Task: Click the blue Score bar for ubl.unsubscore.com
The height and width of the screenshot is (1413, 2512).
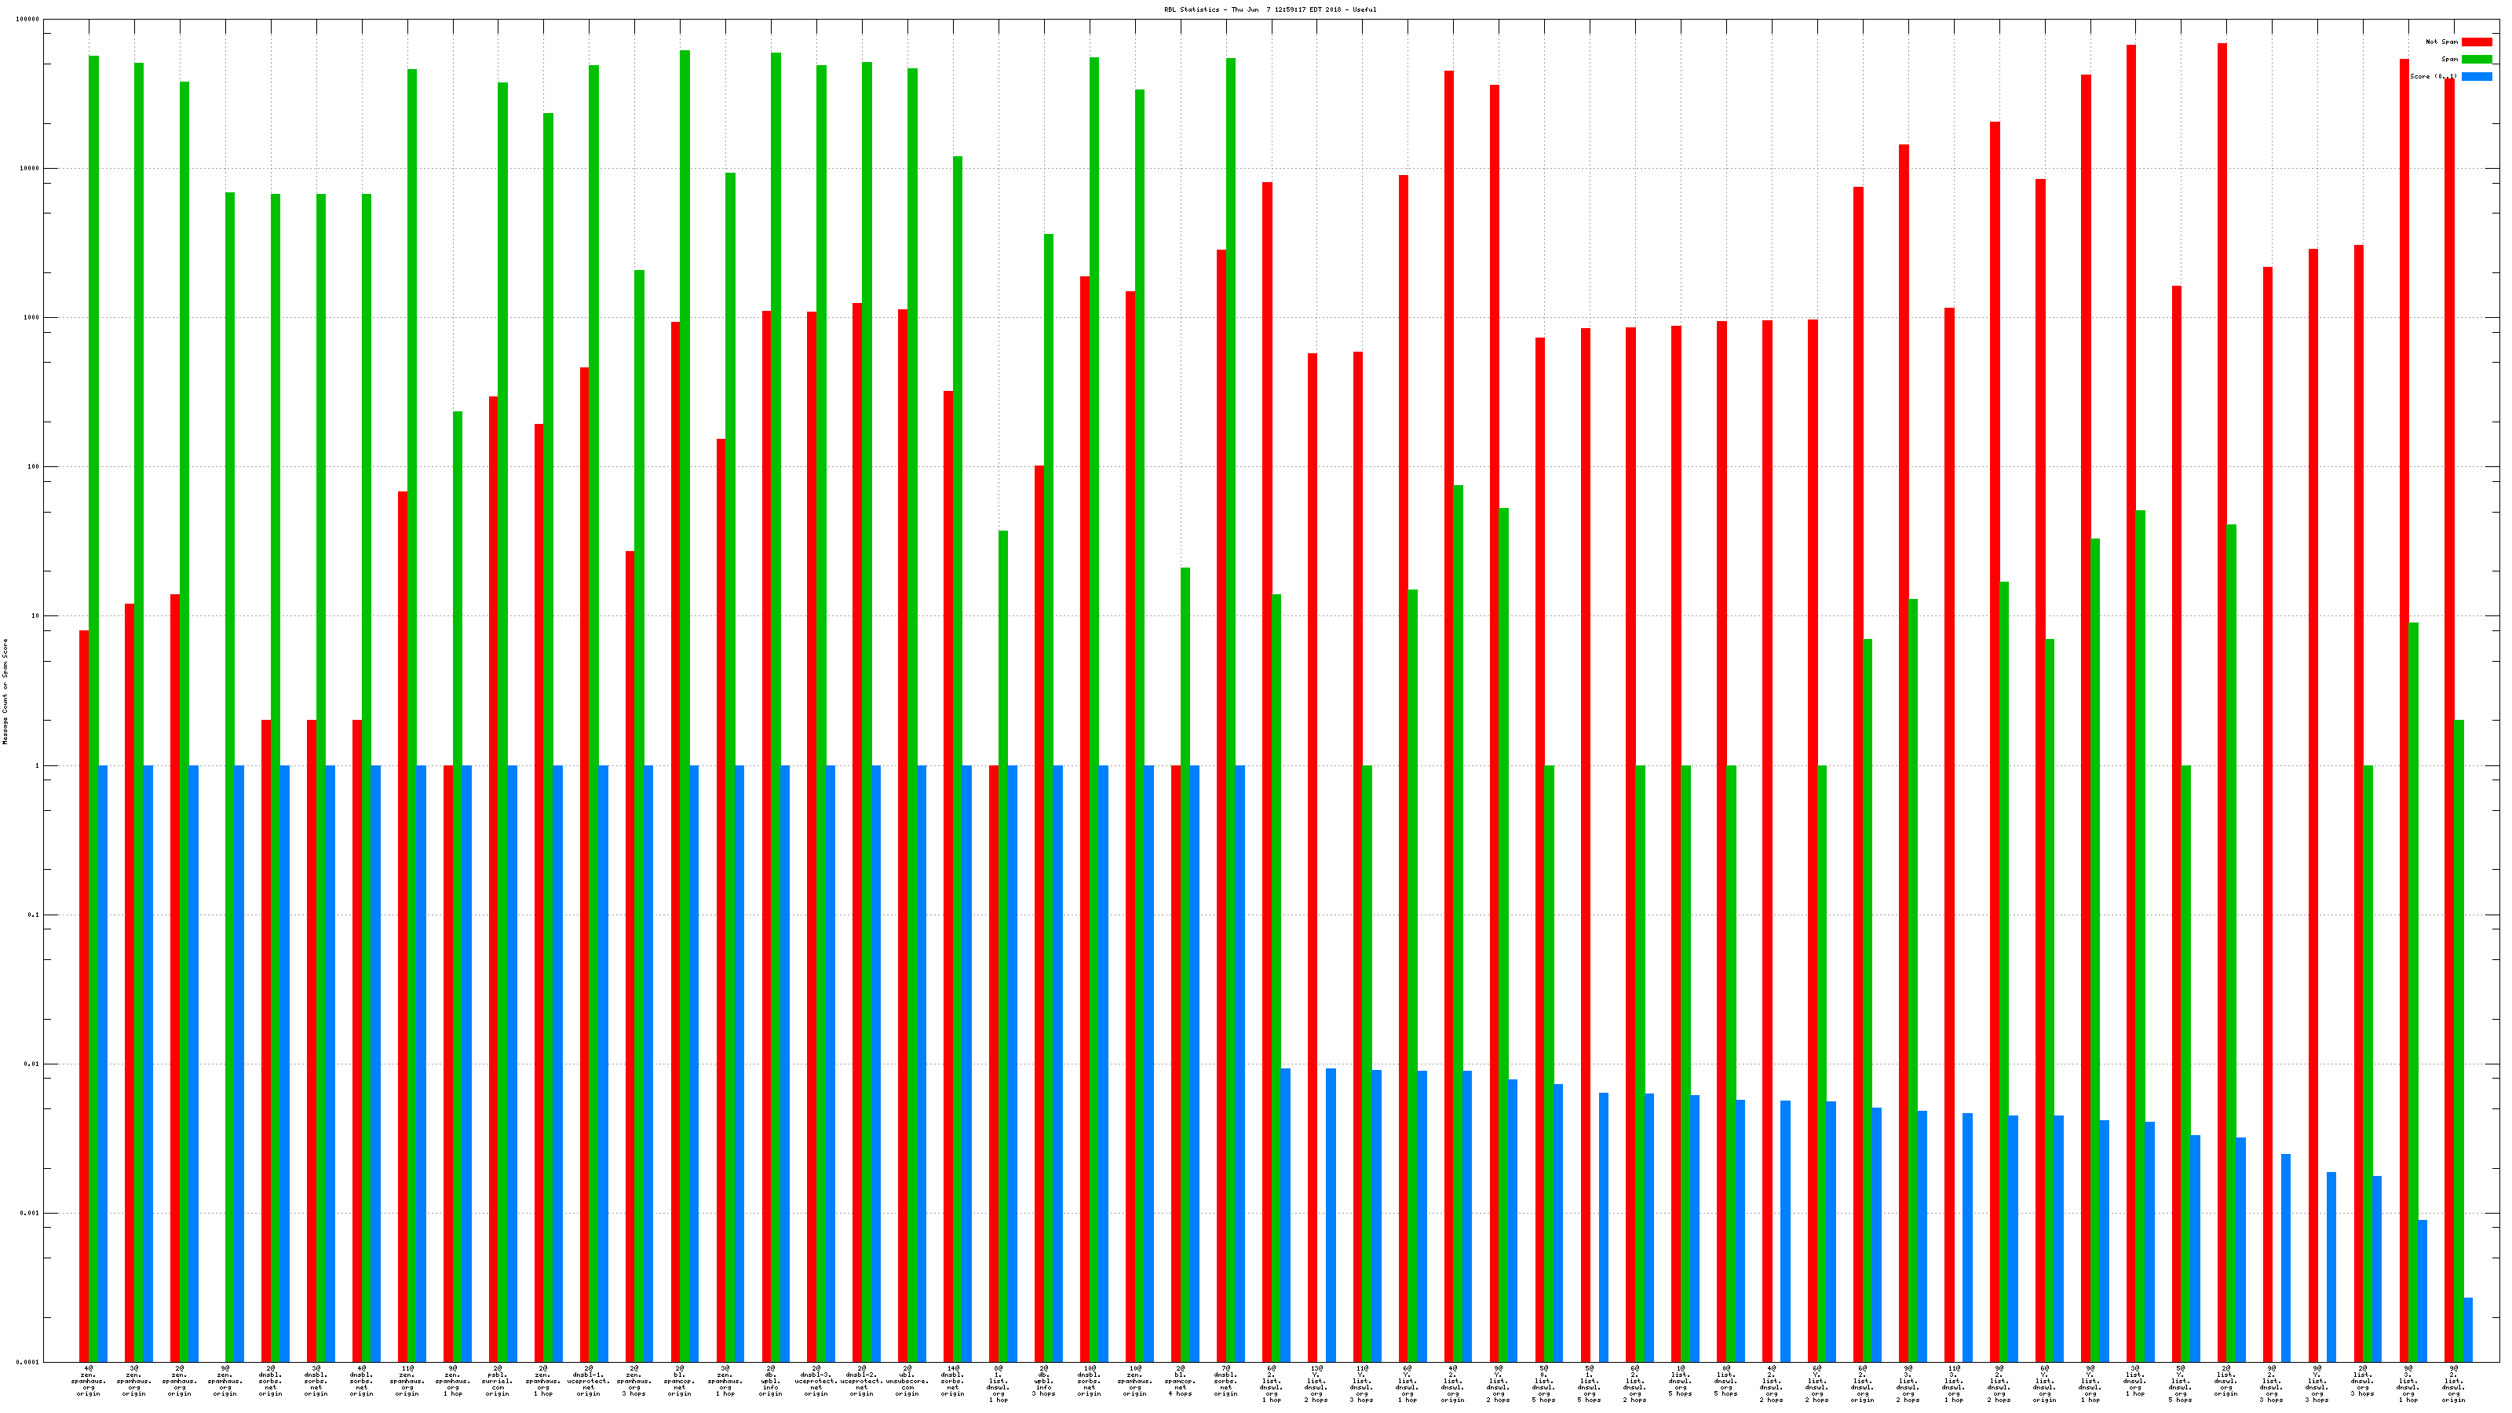Action: 922,1063
